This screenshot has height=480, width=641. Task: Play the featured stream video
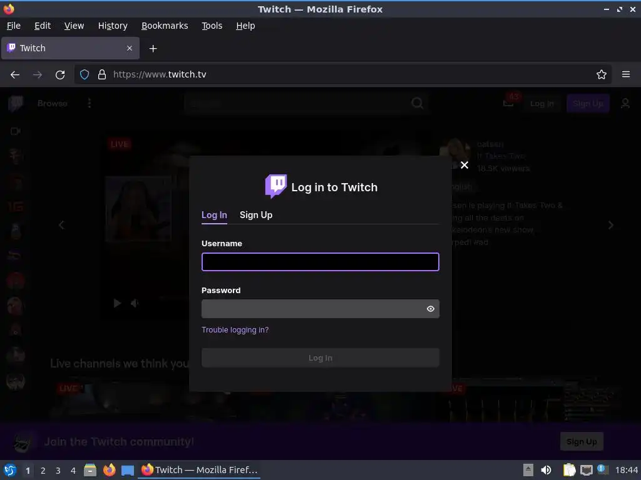[x=117, y=303]
